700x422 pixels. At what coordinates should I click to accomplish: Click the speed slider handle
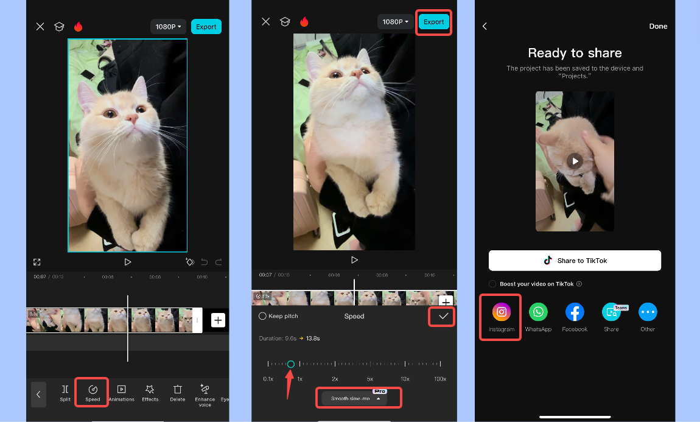click(x=290, y=364)
